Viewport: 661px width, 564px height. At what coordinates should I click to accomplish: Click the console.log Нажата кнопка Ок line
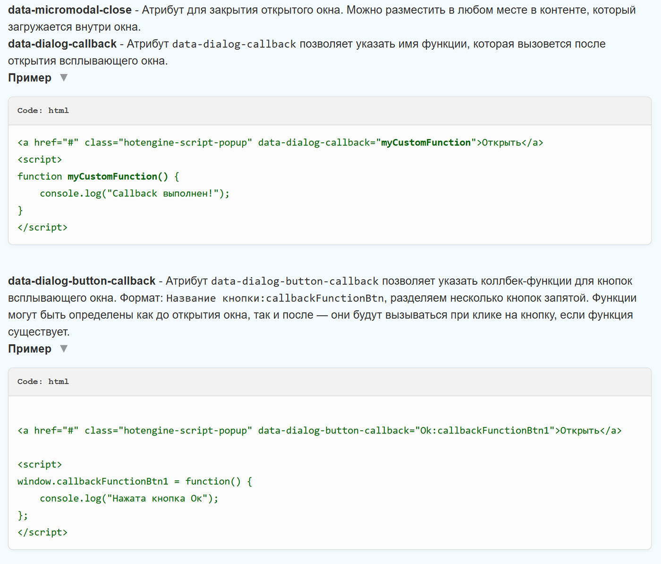[x=128, y=498]
